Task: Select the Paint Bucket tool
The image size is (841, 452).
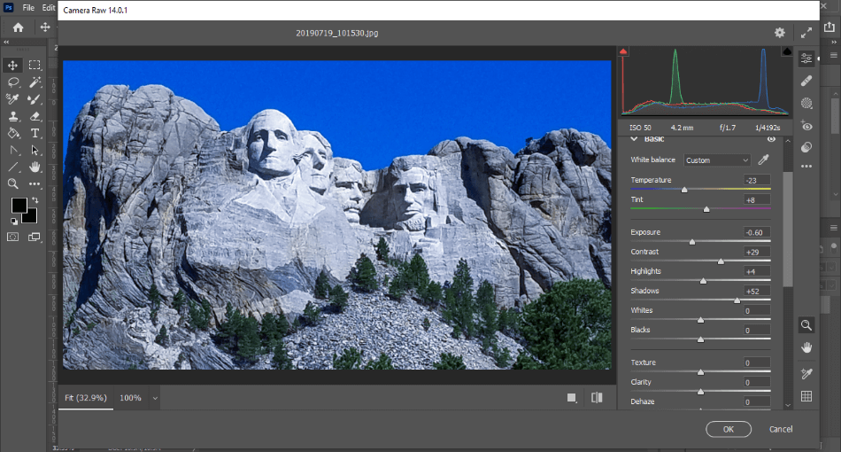Action: (x=13, y=133)
